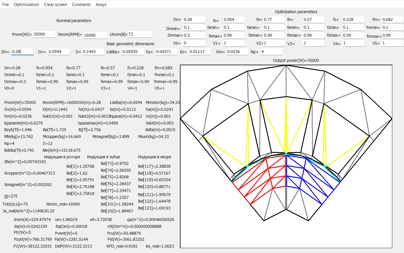Click the Pnom(W) input field
This screenshot has width=404, height=253.
pyautogui.click(x=44, y=34)
